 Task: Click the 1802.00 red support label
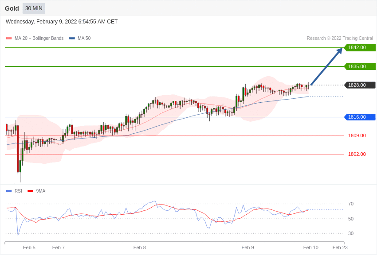click(357, 154)
